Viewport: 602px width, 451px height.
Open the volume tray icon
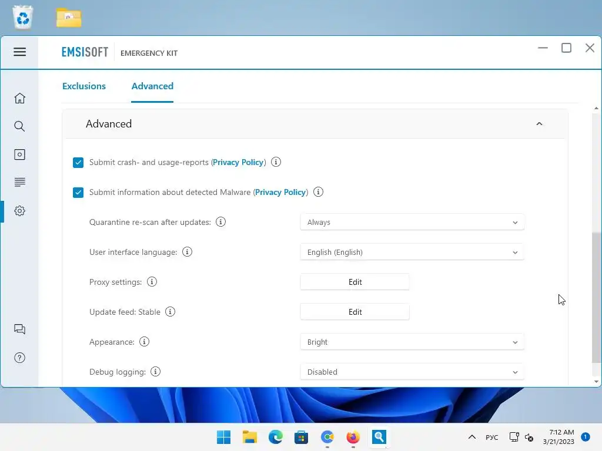pyautogui.click(x=529, y=437)
